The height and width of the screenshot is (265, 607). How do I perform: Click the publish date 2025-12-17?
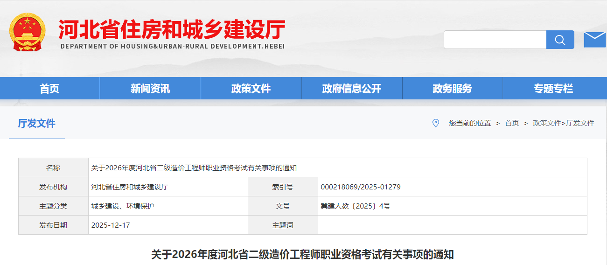[111, 225]
